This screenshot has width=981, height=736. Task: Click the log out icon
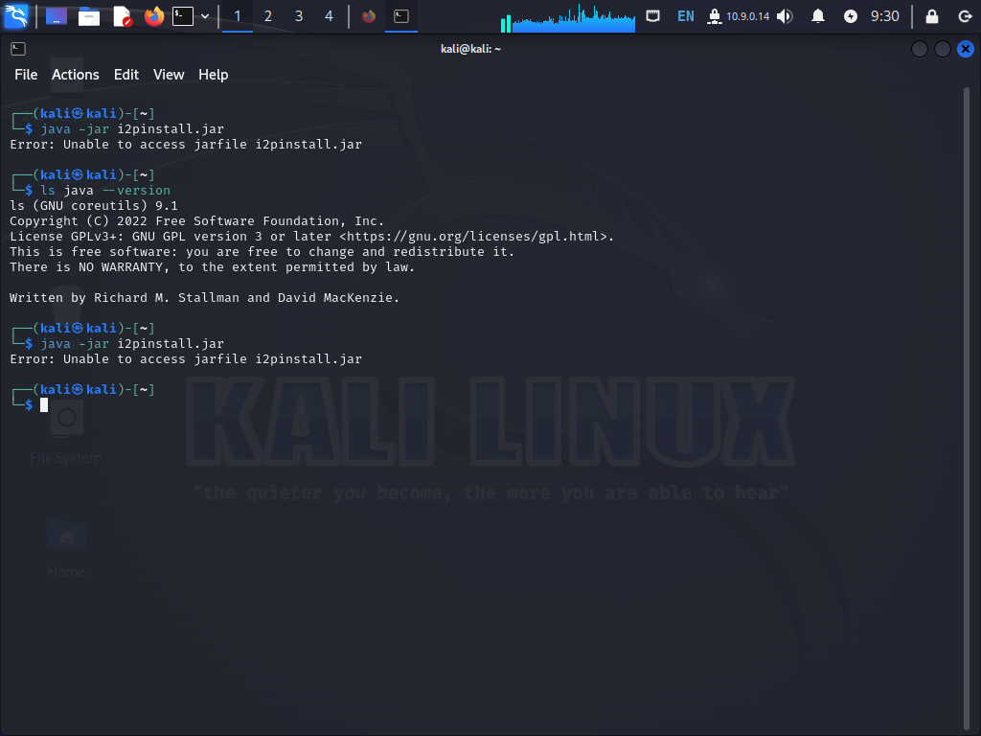(x=965, y=16)
